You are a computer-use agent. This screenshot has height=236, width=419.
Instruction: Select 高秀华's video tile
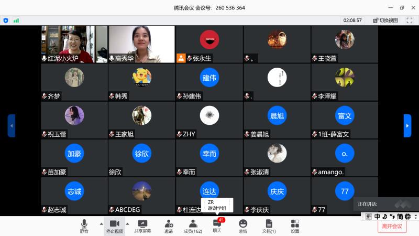141,45
